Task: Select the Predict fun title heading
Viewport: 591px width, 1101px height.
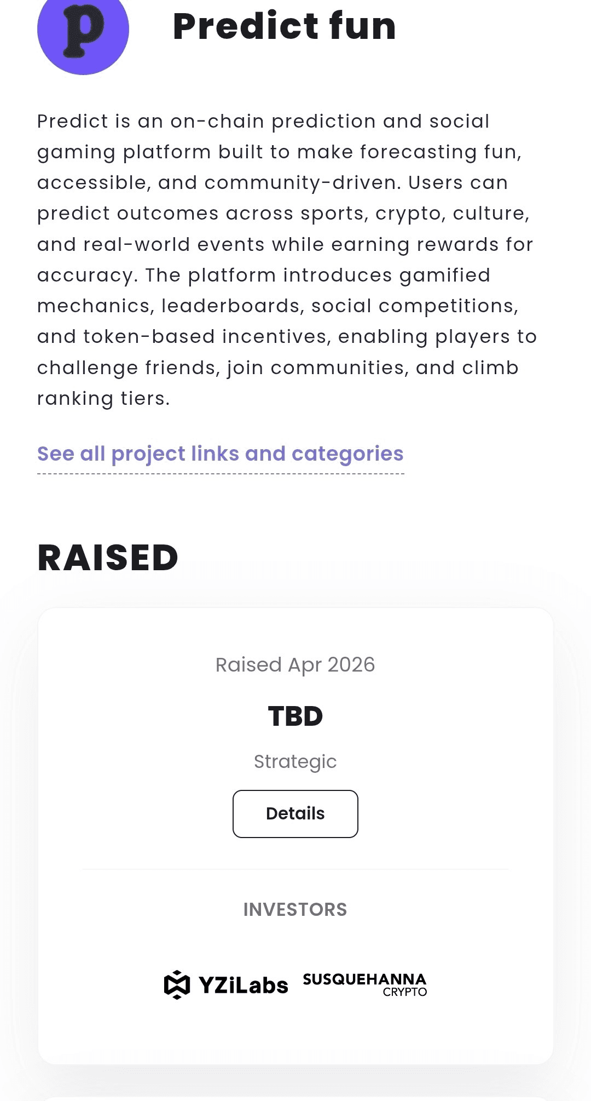Action: point(285,26)
